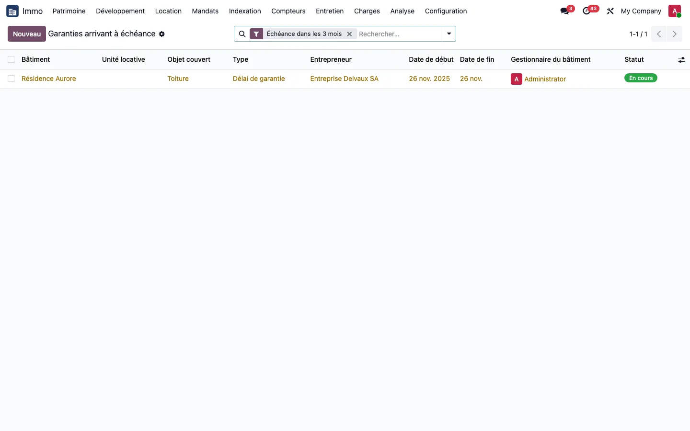
Task: Open the user avatar menu
Action: coord(675,11)
